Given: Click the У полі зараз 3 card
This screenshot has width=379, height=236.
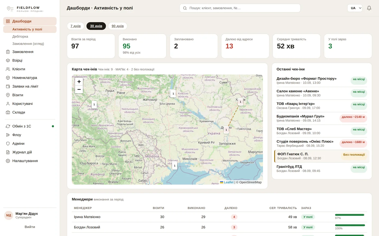Looking at the screenshot, I should (x=348, y=46).
